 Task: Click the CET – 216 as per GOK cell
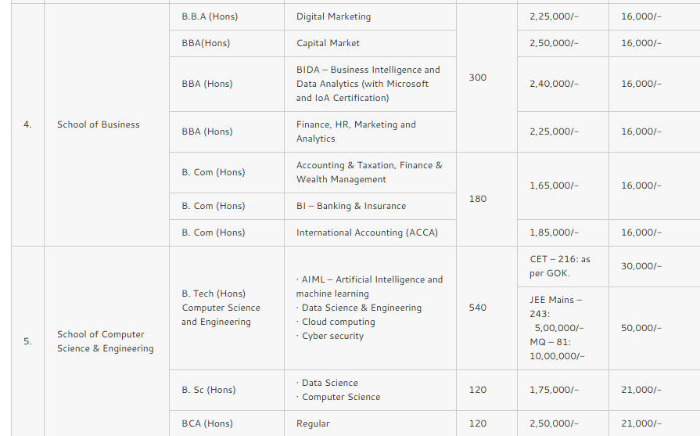(560, 266)
